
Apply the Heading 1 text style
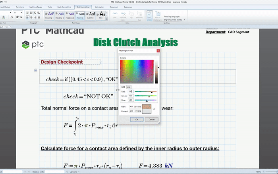coord(49,15)
